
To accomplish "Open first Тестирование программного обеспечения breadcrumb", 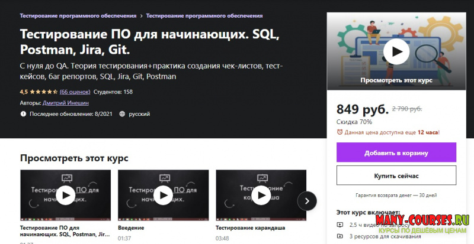I will pyautogui.click(x=78, y=15).
